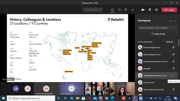180x101 pixels.
Task: Open Participants panel more options ellipsis
Action: 170,21
